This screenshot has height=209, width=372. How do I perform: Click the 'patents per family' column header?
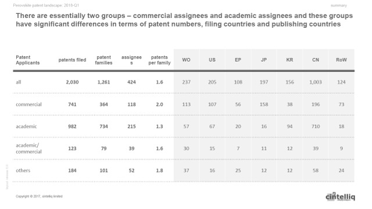click(x=159, y=60)
